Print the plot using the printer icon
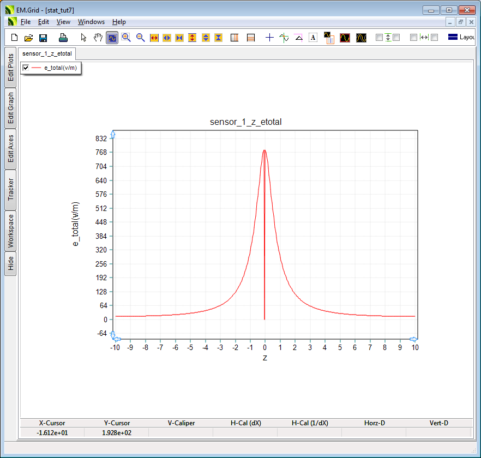Screen dimensions: 481x458 [63, 38]
